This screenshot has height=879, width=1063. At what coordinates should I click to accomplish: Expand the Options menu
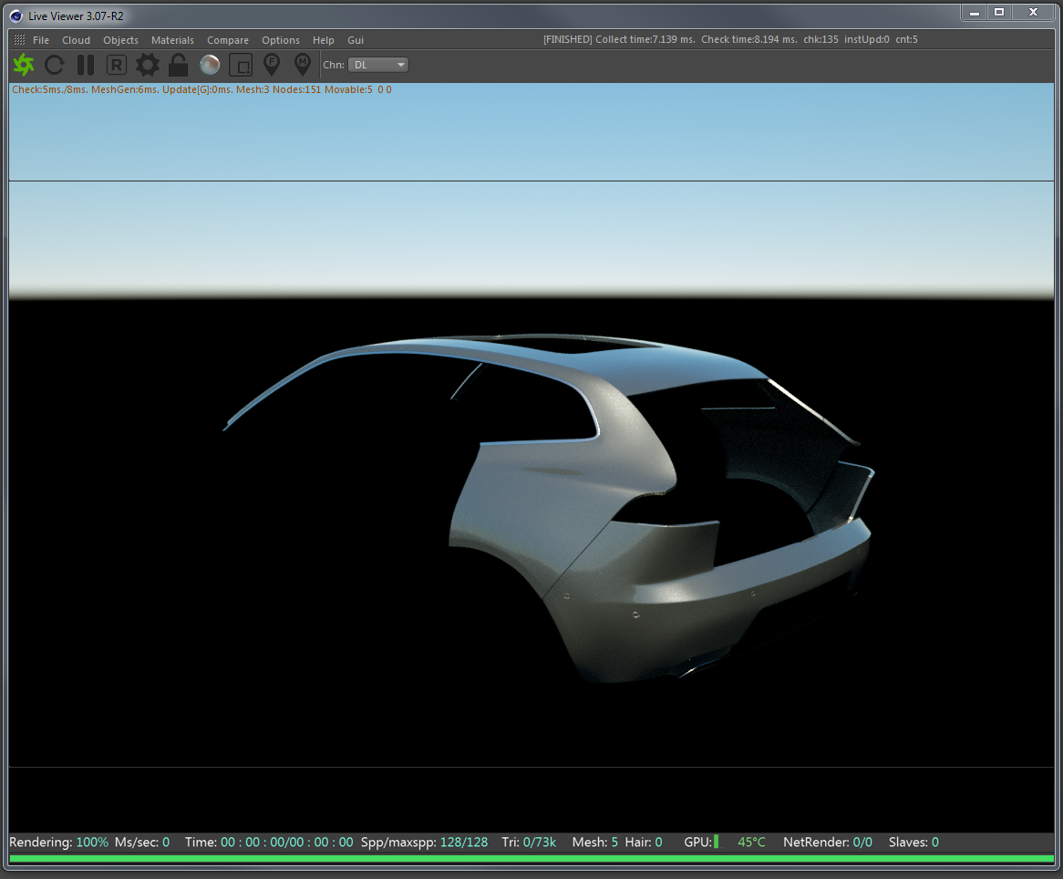pos(281,40)
